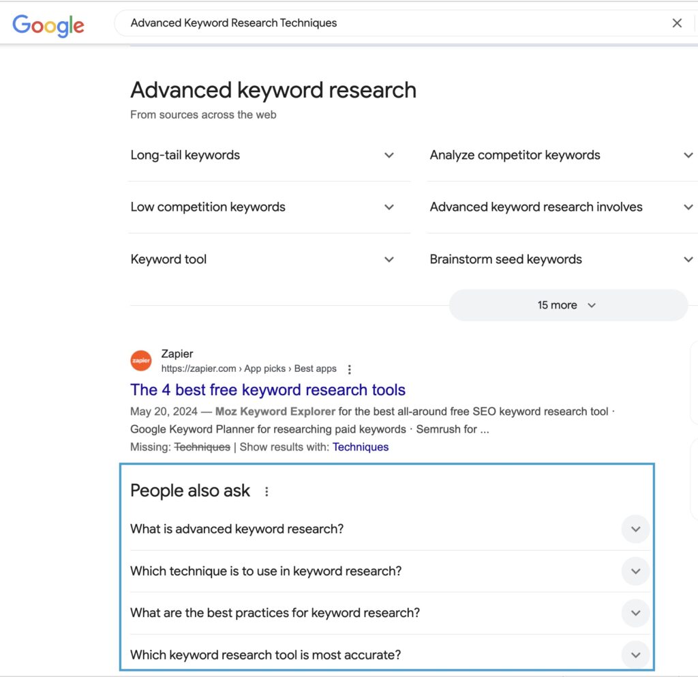Open the three-dot menu on the Zapier result
This screenshot has height=677, width=698.
349,369
